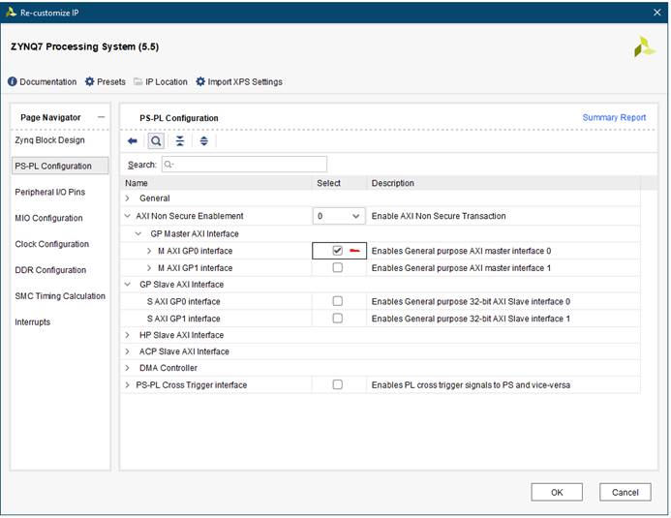Enable the M AXI GP1 interface checkbox
671x518 pixels.
[337, 268]
